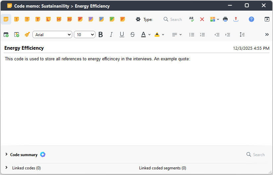Choose the M (method) memo type icon
Viewport: 273px width, 175px height.
(59, 19)
